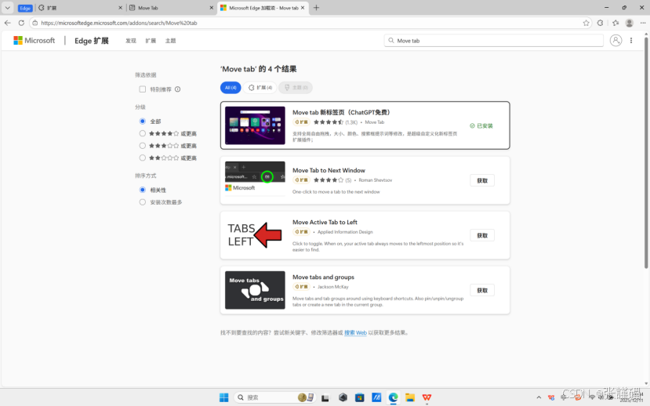Image resolution: width=650 pixels, height=406 pixels.
Task: Select the 全部 rating radio button
Action: pos(143,121)
